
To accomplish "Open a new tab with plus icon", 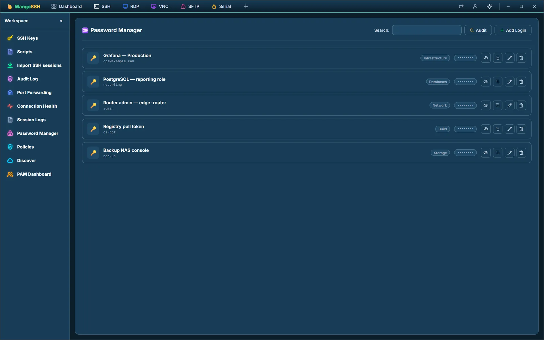I will point(246,6).
